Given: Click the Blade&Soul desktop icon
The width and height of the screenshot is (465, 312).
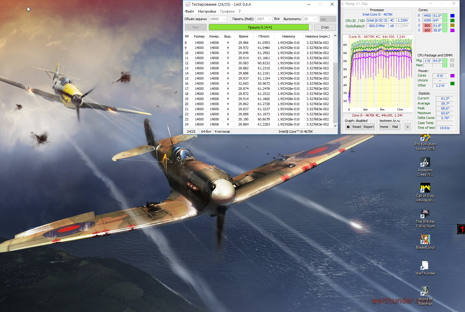Looking at the screenshot, I should point(425,242).
